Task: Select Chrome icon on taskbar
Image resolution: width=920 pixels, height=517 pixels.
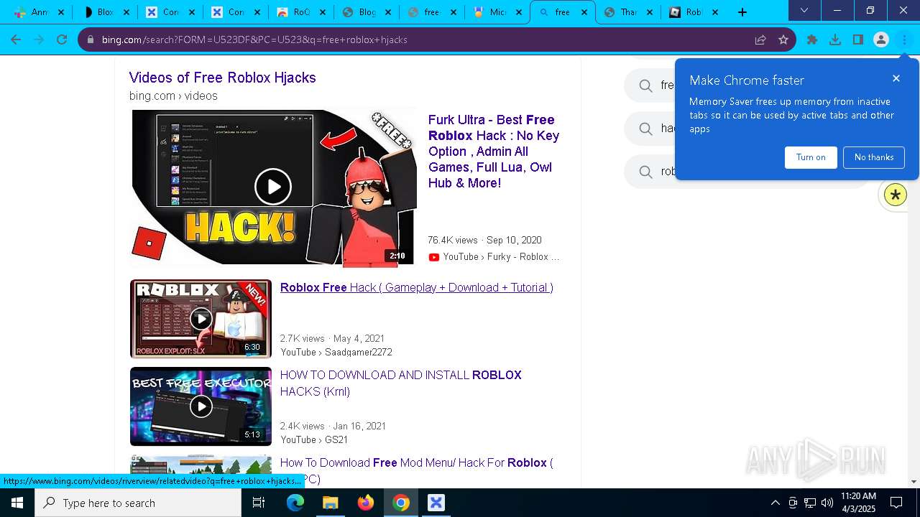Action: [401, 503]
